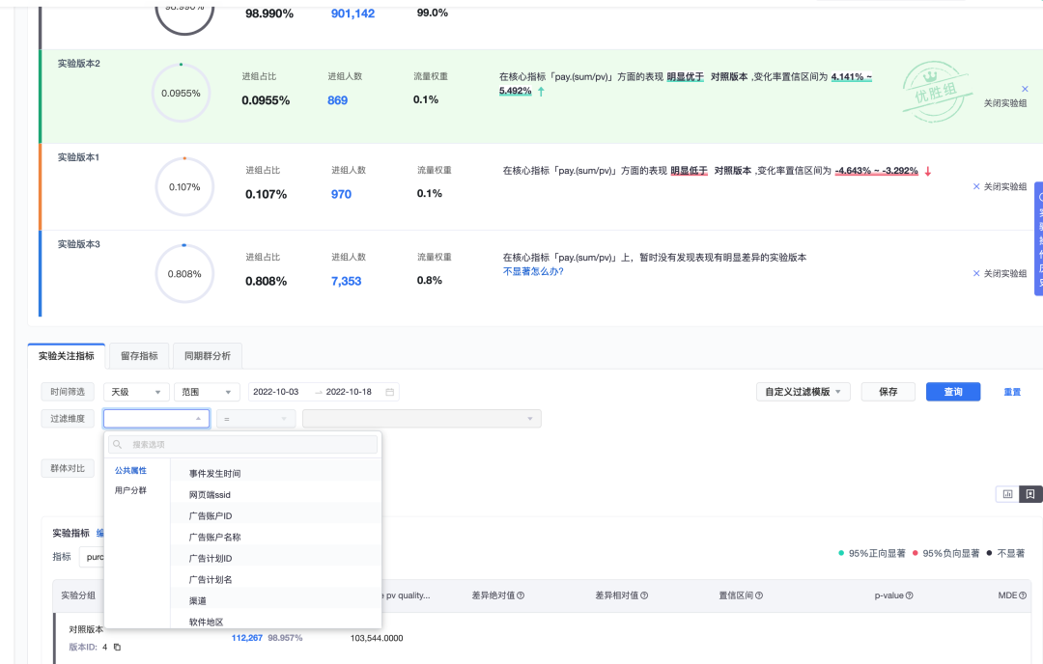Switch to the 留存指标 tab
The height and width of the screenshot is (664, 1043).
[x=139, y=356]
